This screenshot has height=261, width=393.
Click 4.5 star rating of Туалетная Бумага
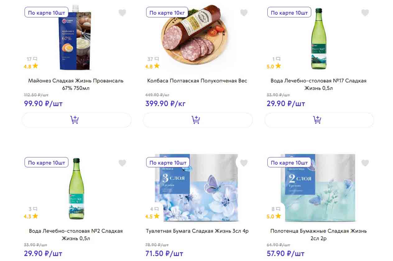[152, 216]
